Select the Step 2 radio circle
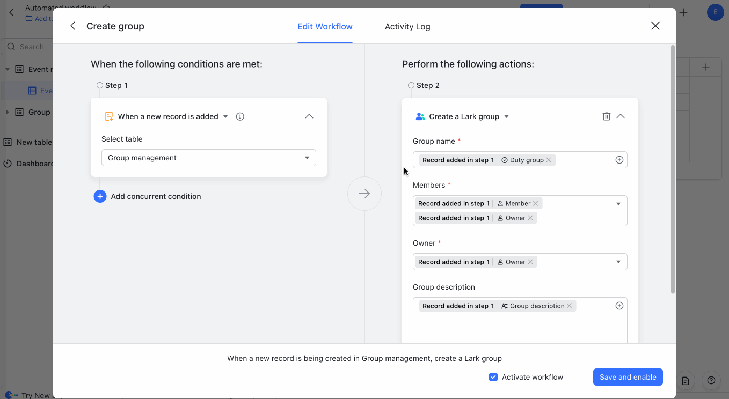729x399 pixels. coord(411,85)
